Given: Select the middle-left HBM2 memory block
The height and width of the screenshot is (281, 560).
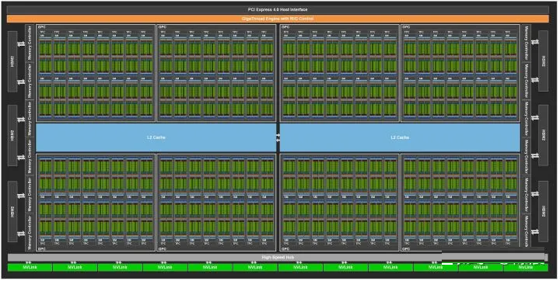Looking at the screenshot, I should [12, 136].
